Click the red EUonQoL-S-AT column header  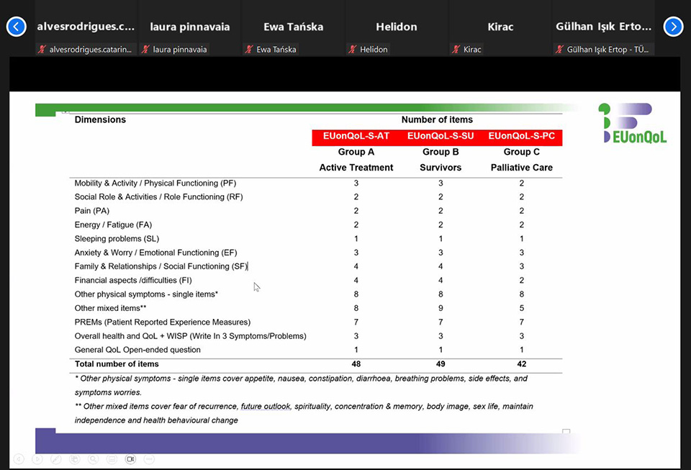tap(356, 137)
